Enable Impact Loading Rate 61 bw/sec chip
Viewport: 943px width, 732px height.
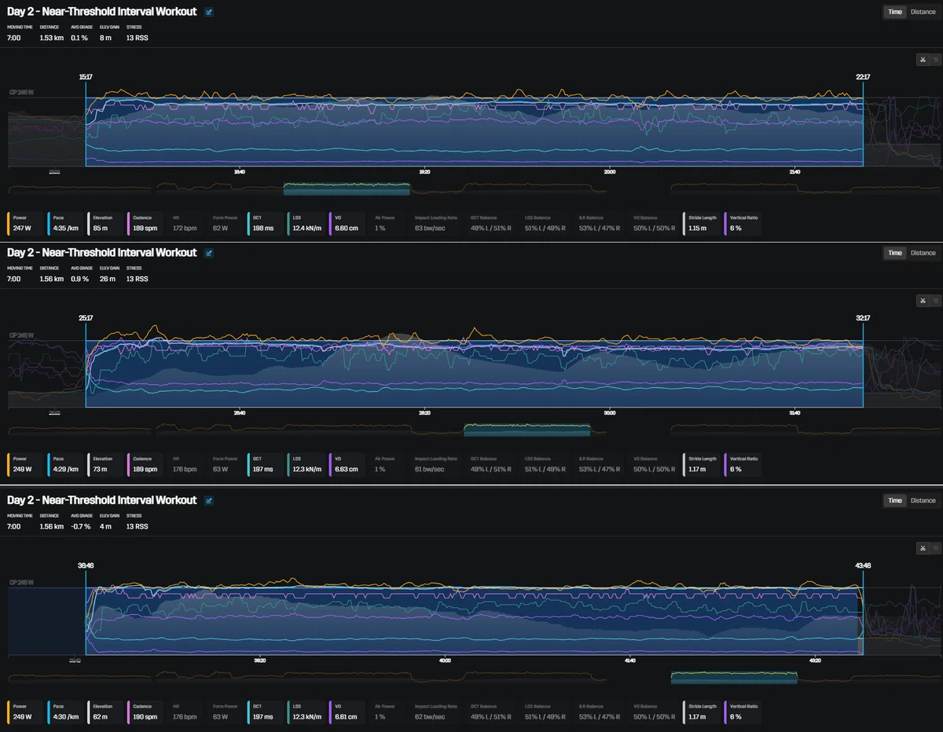pos(437,465)
